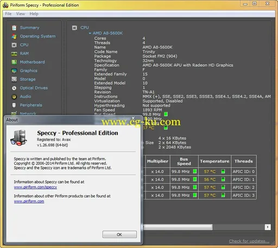Click 'Registered to: Avax' text
278x248 pixels.
[x=54, y=139]
